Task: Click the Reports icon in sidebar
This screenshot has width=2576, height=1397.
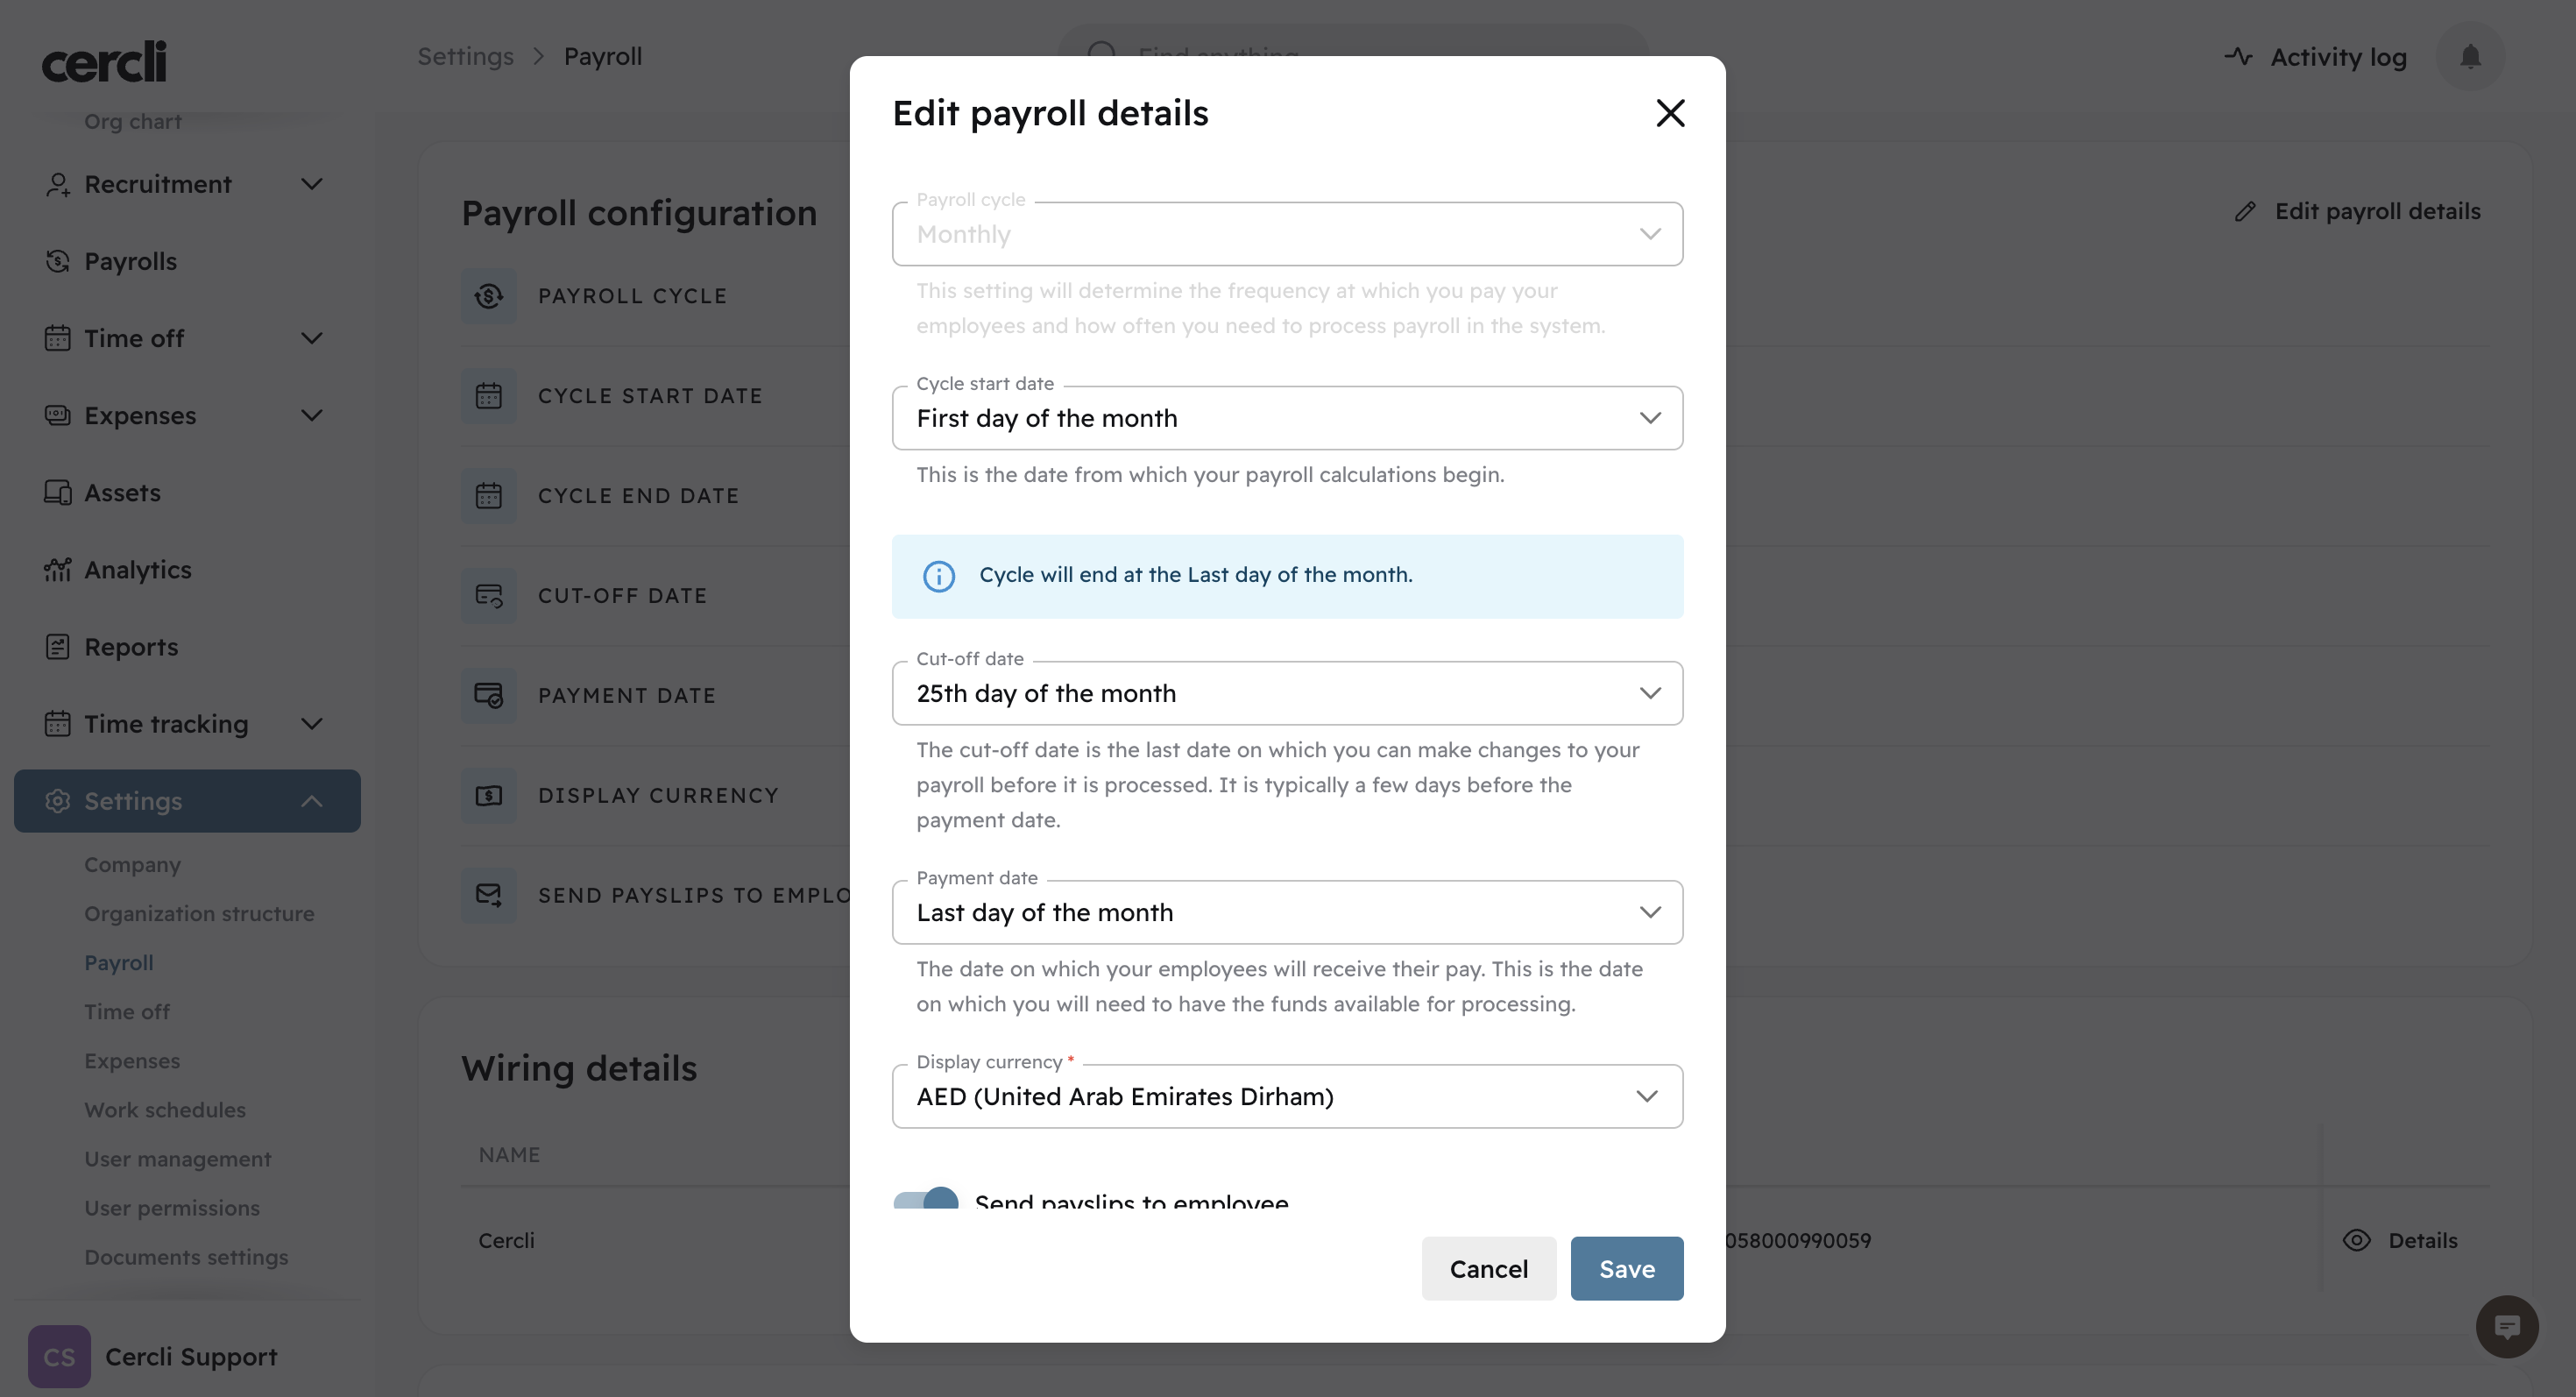Action: [58, 647]
